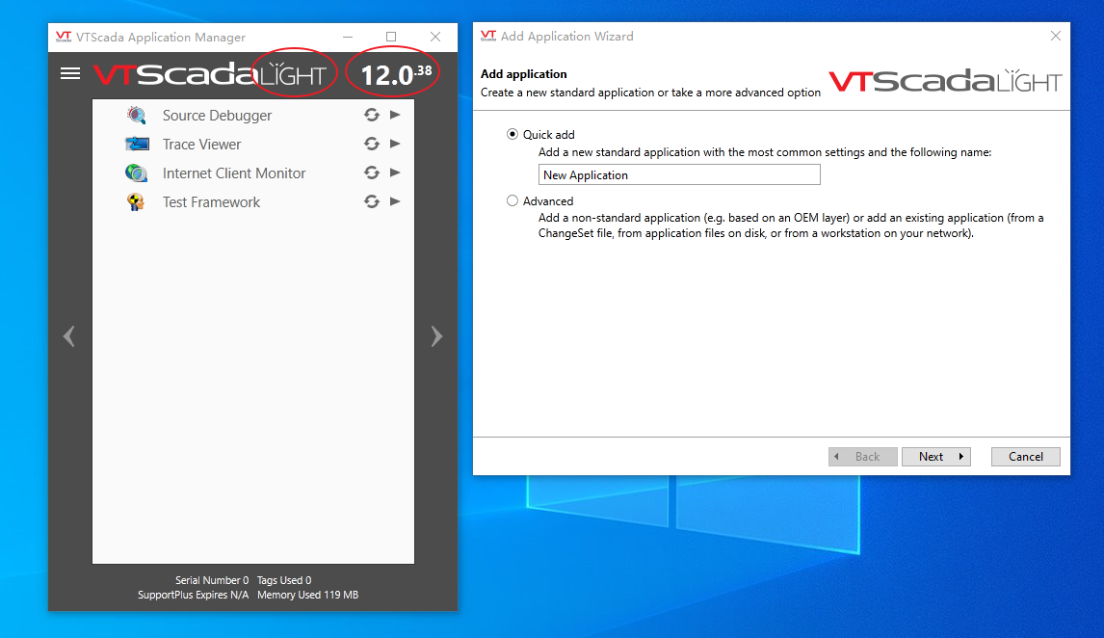
Task: Click the Next button in the wizard
Action: tap(936, 456)
